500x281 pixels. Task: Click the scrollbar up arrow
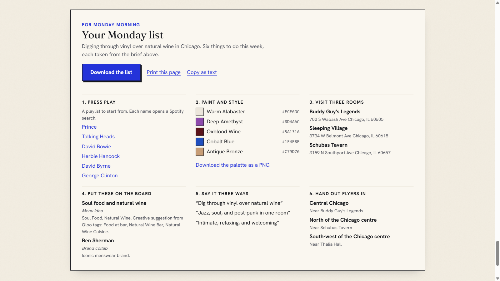coord(497,2)
